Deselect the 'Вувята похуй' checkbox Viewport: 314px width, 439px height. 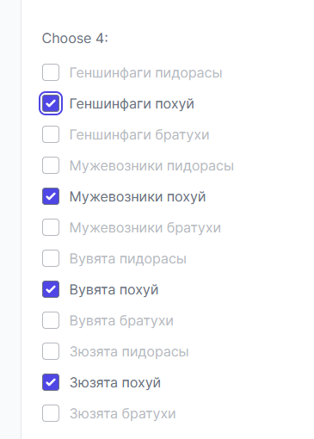(x=51, y=289)
